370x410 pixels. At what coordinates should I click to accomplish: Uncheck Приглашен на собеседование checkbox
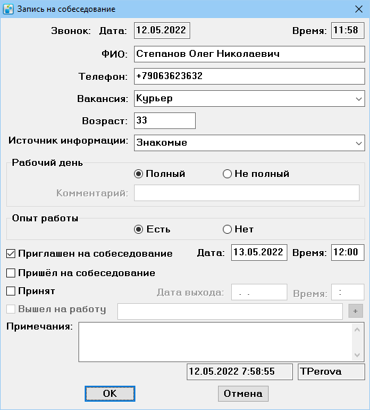pos(10,254)
